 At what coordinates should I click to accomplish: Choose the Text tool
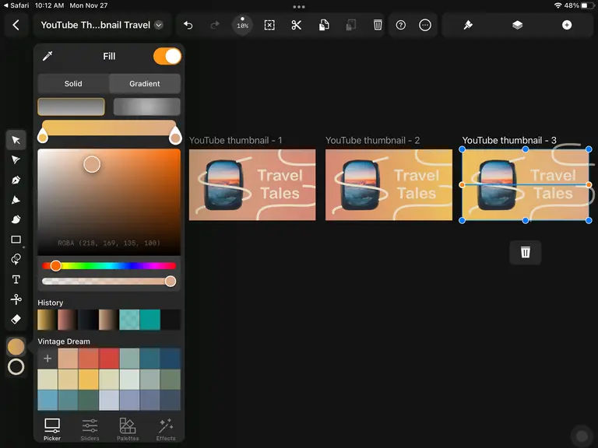tap(16, 280)
